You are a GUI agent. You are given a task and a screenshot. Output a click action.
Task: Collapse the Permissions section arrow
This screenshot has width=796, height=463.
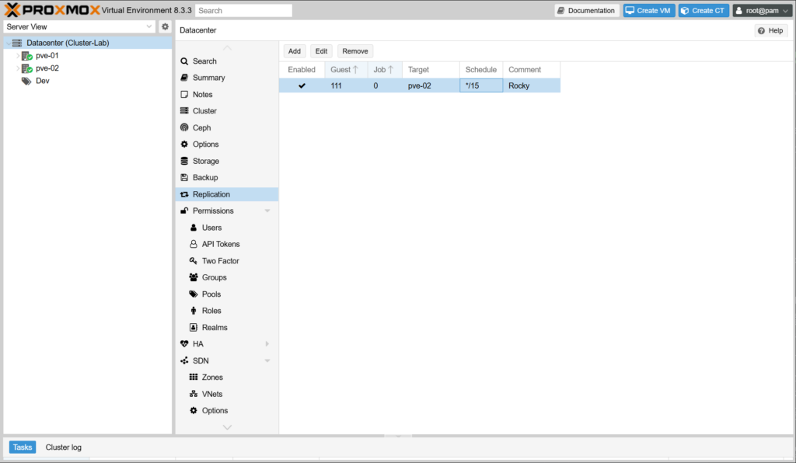click(x=267, y=211)
